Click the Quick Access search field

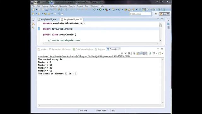pos(140,14)
